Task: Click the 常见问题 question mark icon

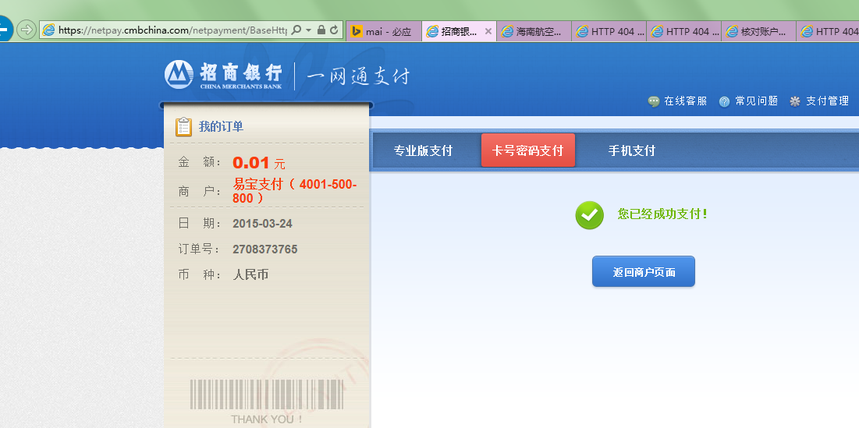Action: [x=724, y=101]
